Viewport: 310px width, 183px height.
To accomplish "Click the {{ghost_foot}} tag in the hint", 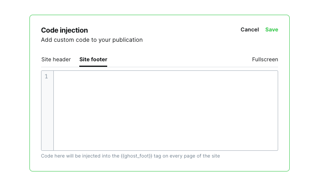I will coord(136,156).
